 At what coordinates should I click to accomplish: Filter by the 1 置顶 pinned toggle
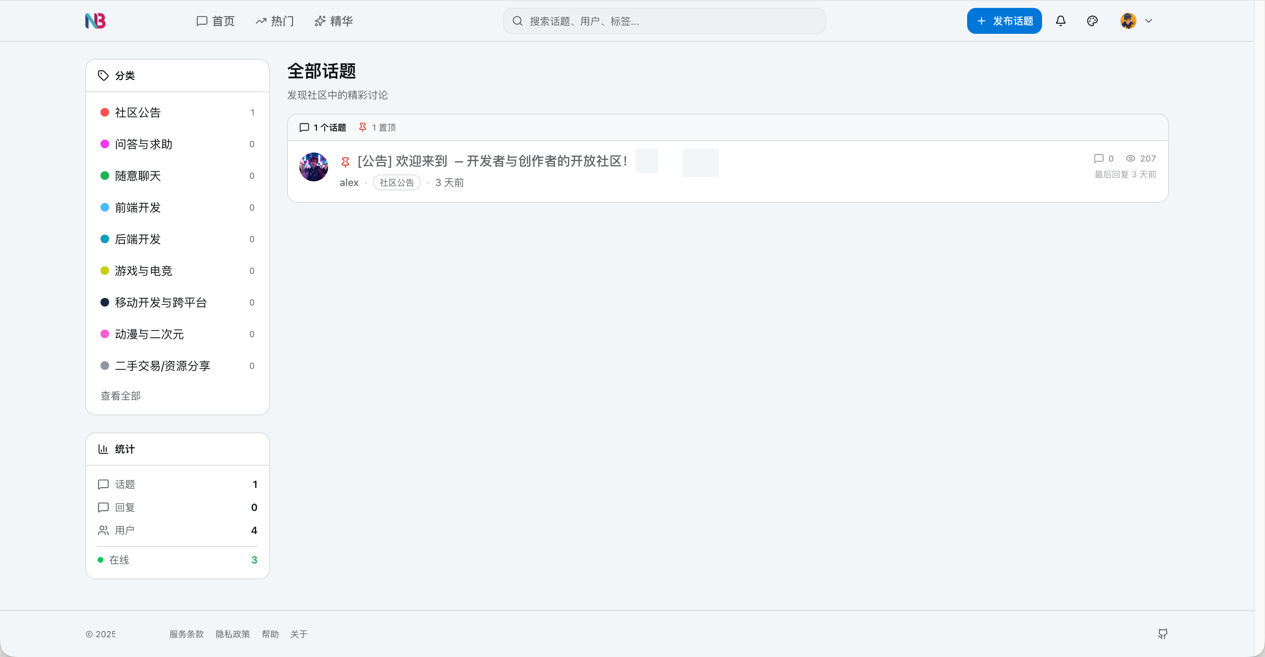coord(377,128)
